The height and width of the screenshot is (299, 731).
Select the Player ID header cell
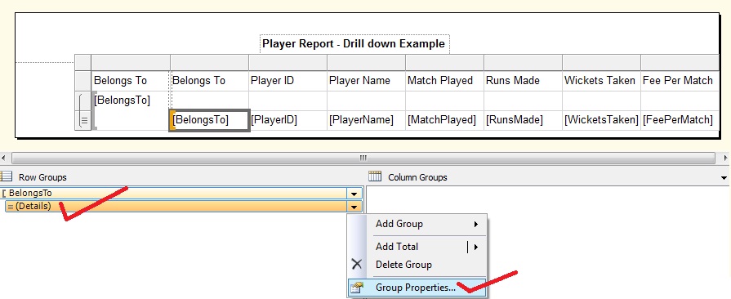[287, 81]
